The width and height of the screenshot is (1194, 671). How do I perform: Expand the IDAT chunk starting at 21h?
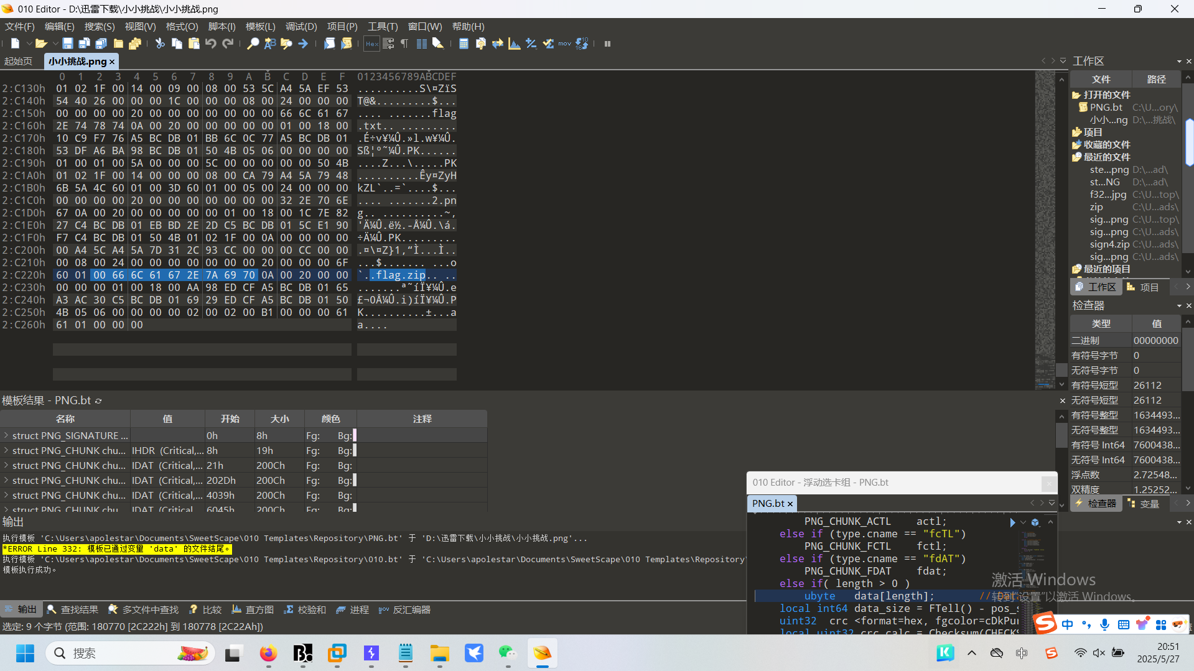click(x=6, y=465)
